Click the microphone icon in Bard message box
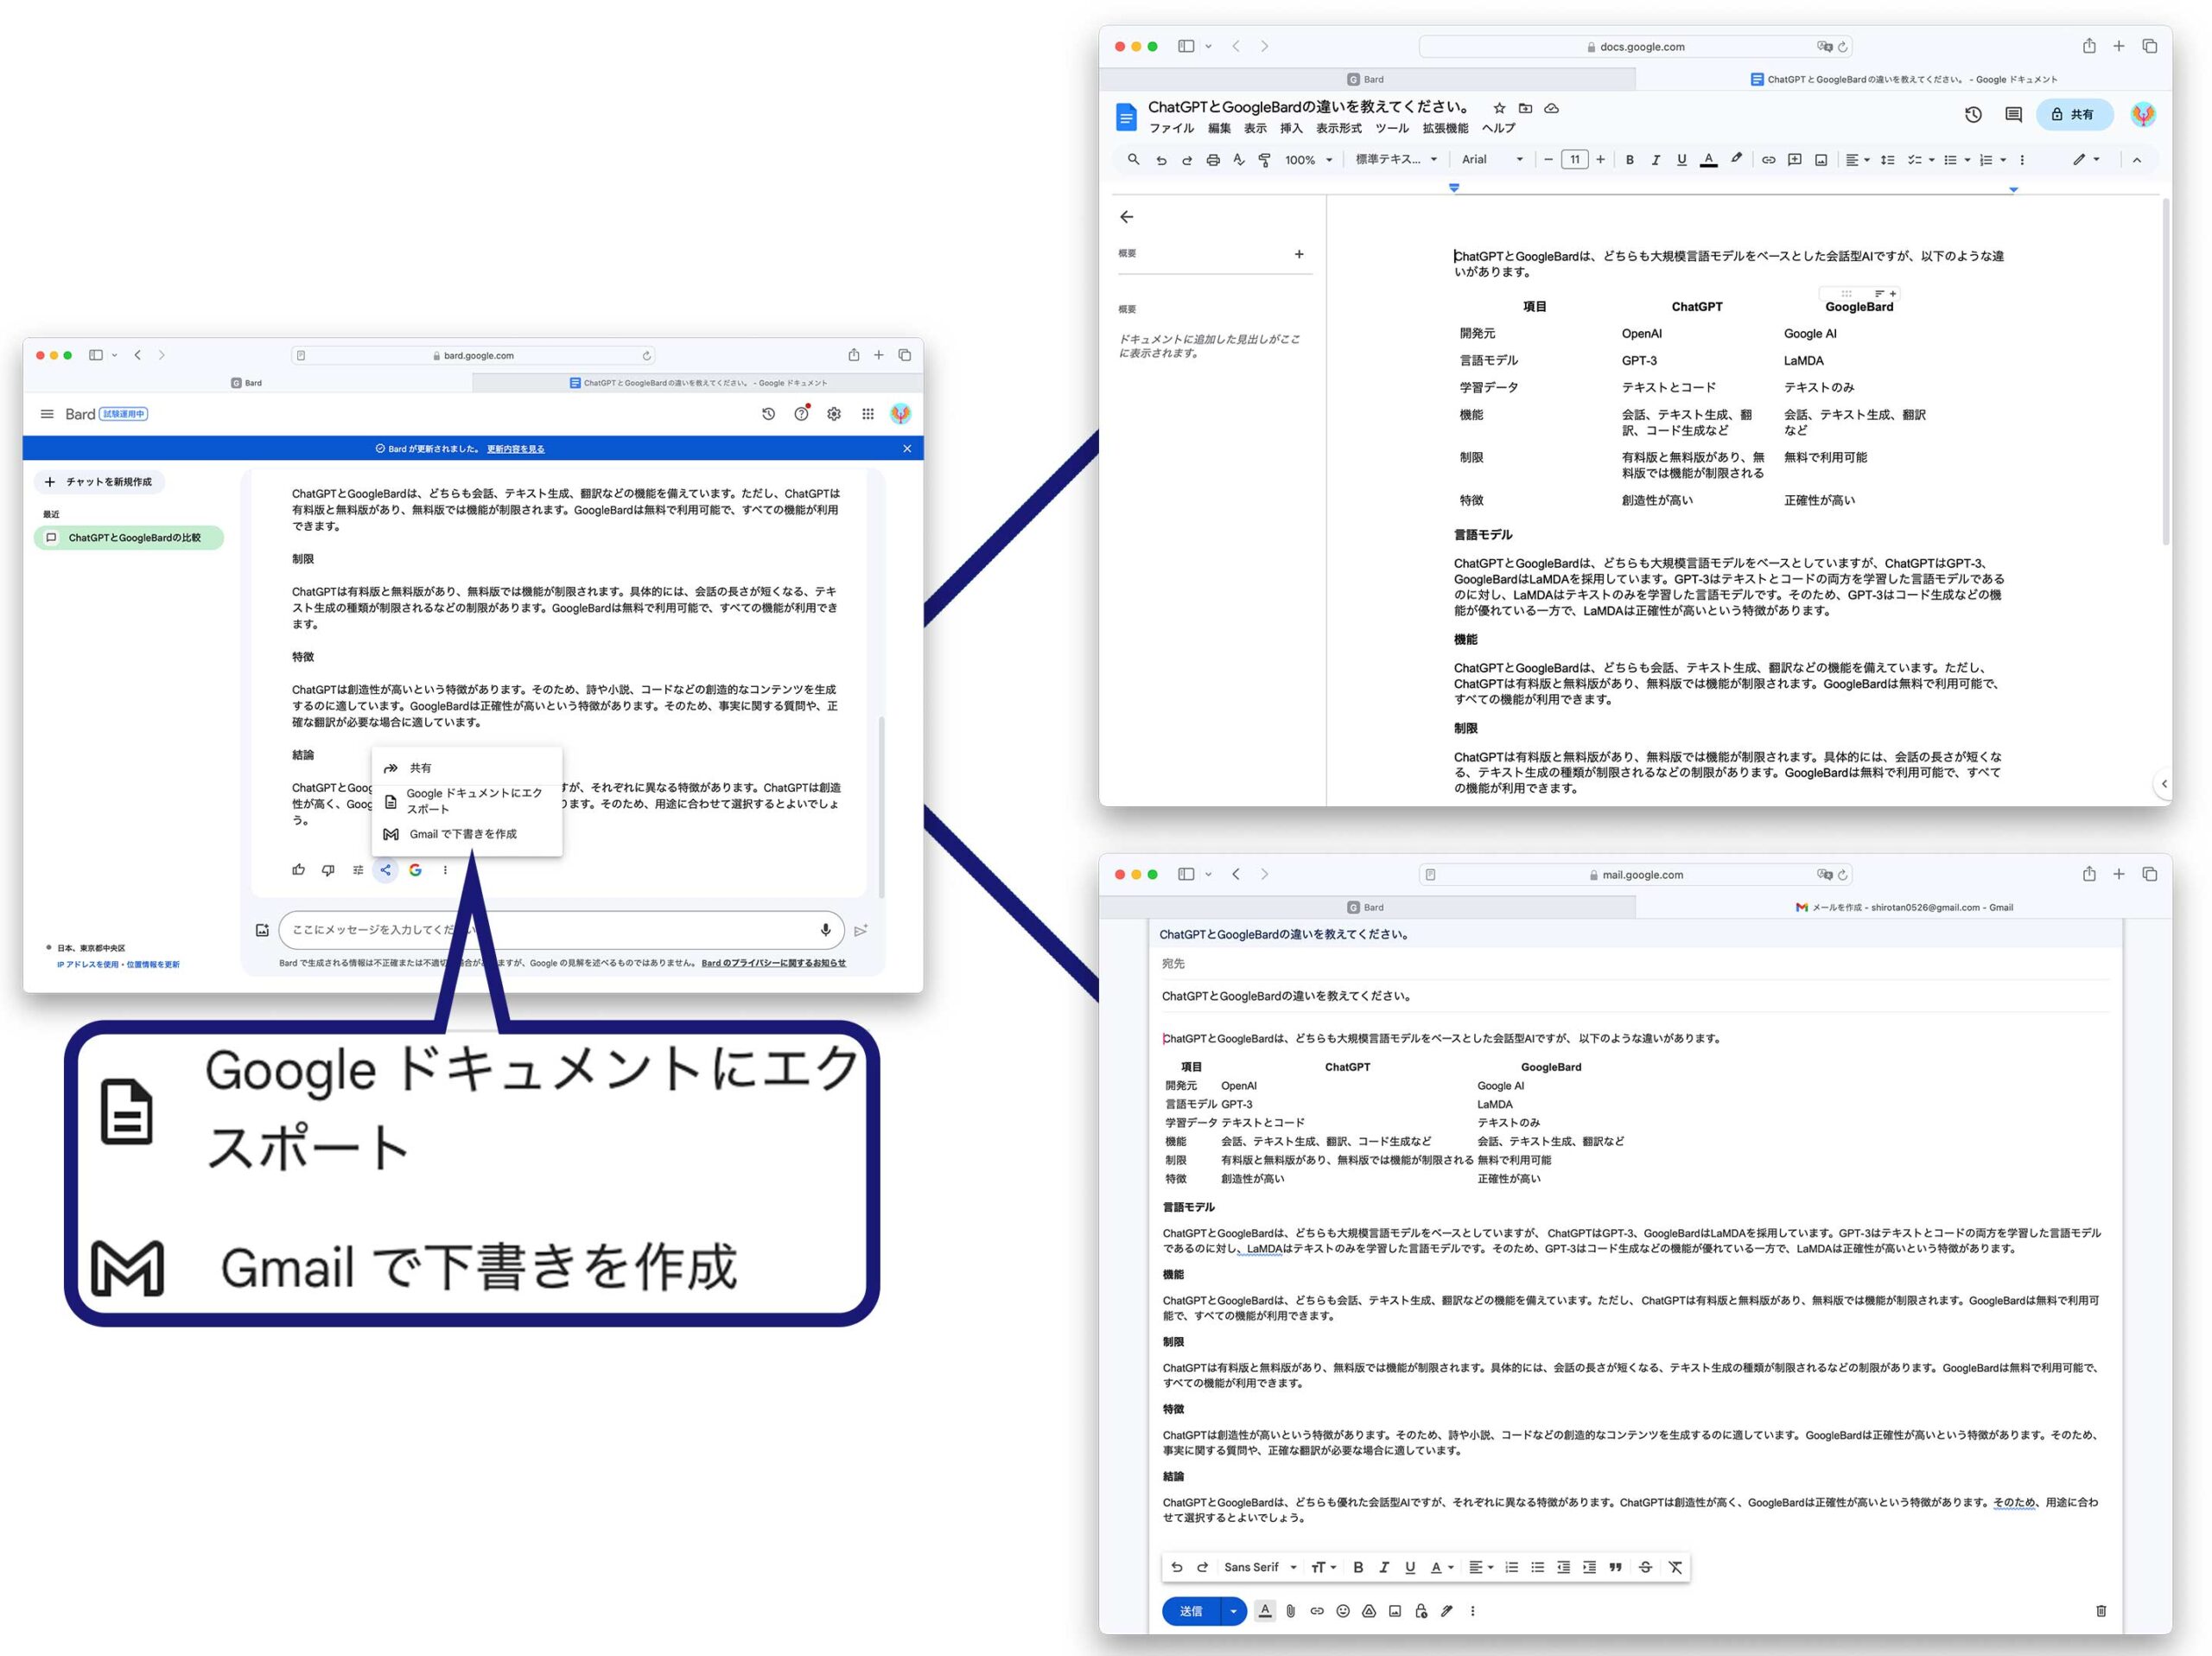This screenshot has height=1656, width=2212. [826, 930]
